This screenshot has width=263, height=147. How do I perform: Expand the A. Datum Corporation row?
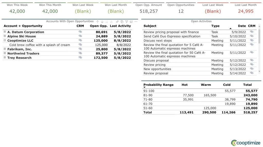(5, 32)
